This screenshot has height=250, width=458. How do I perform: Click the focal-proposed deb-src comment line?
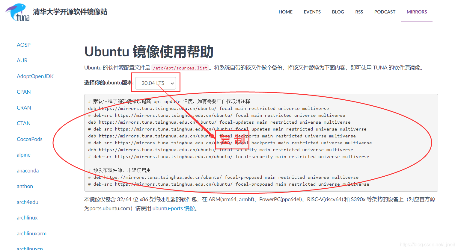(229, 184)
